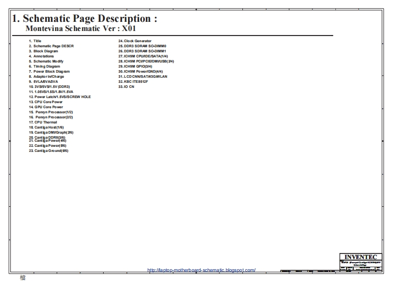403x285 pixels.
Task: Click the 'Montevina Schematic Ver : X01' subtitle
Action: coord(81,29)
